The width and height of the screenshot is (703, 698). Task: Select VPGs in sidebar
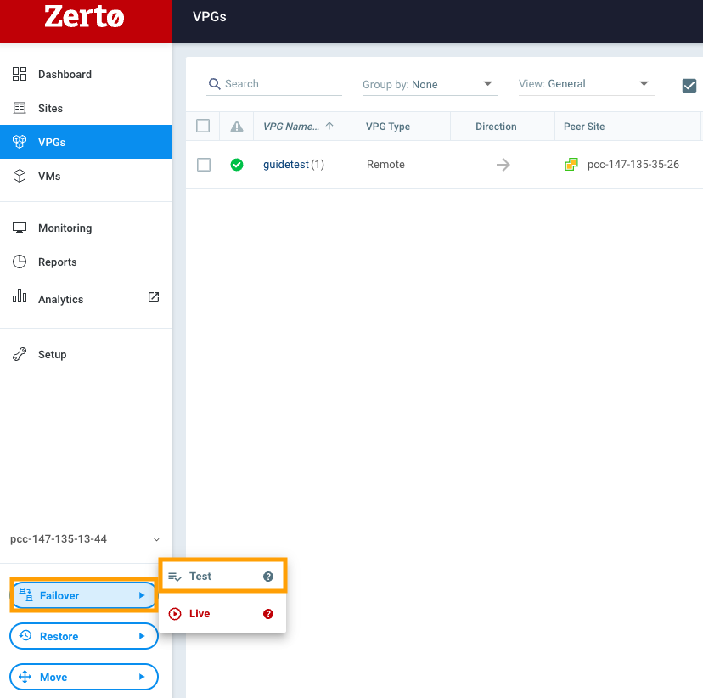pyautogui.click(x=86, y=142)
